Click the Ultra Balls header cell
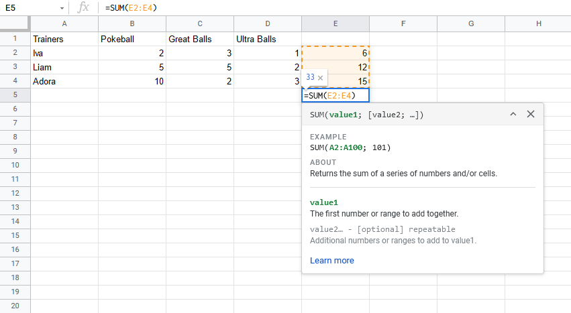The image size is (571, 313). click(268, 39)
